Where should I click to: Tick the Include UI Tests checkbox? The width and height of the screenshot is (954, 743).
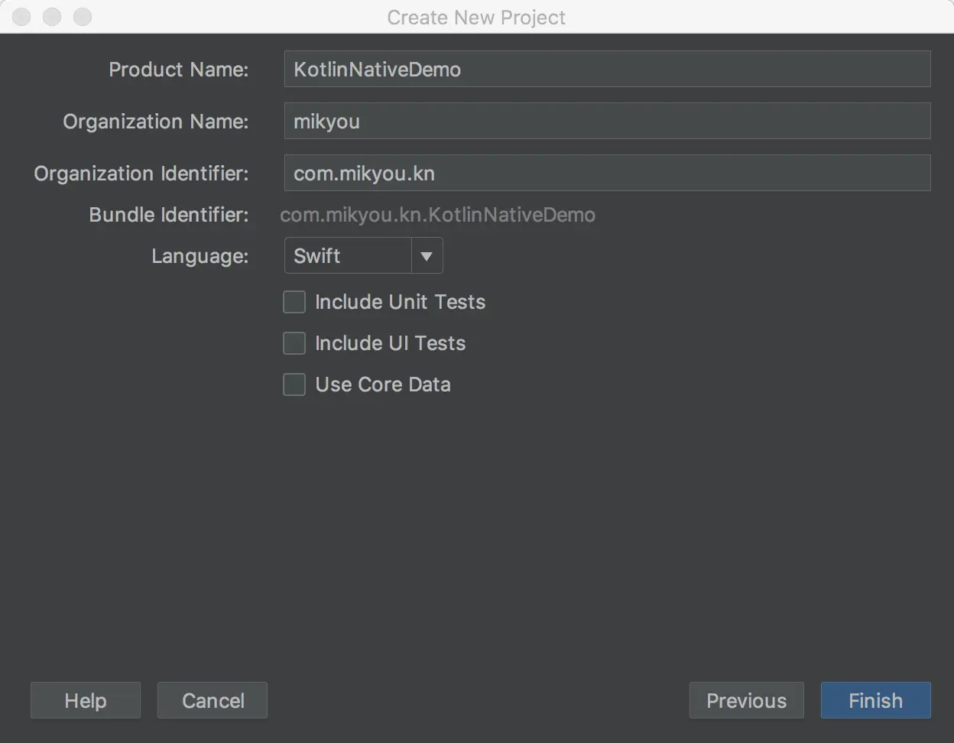pyautogui.click(x=294, y=343)
